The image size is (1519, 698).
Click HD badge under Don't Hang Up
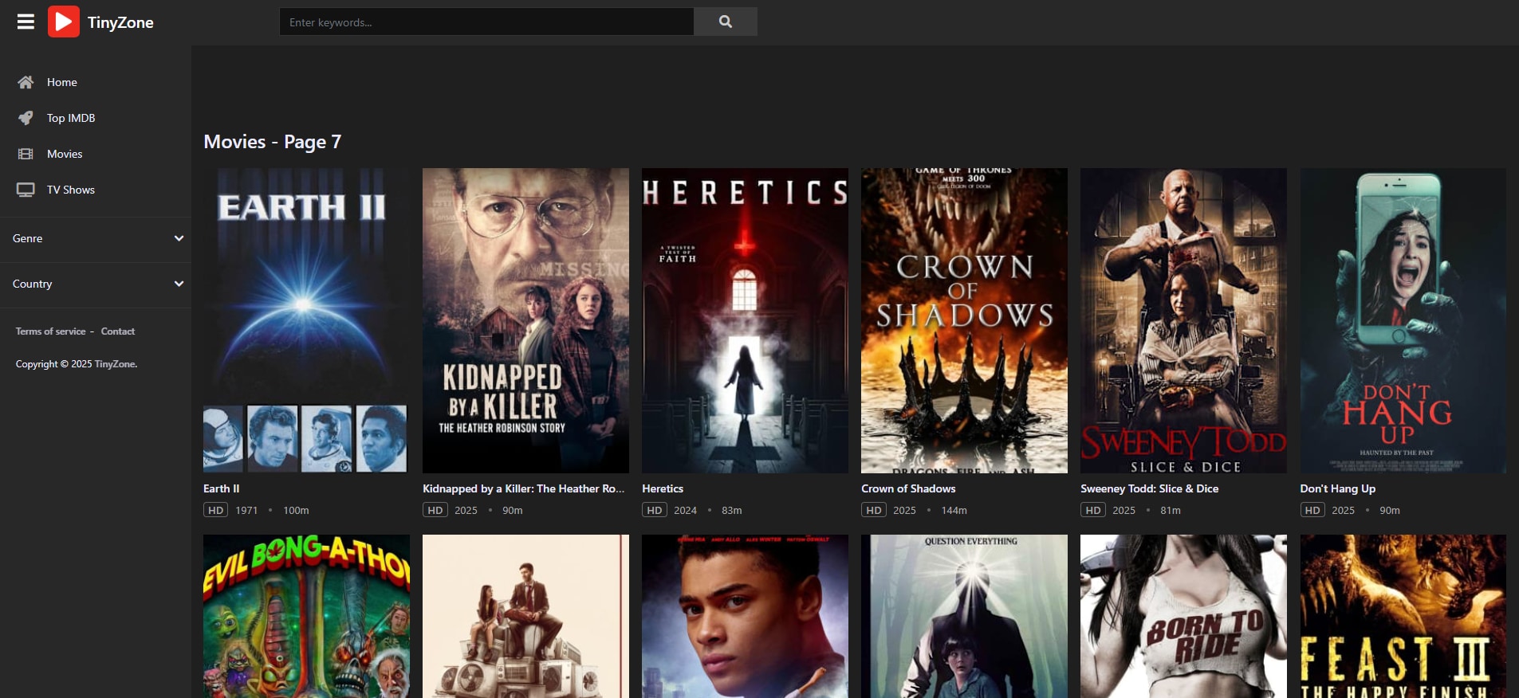coord(1312,510)
